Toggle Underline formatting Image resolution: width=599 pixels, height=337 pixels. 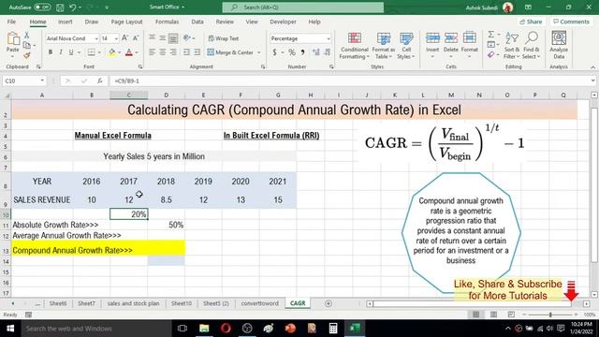(x=71, y=52)
